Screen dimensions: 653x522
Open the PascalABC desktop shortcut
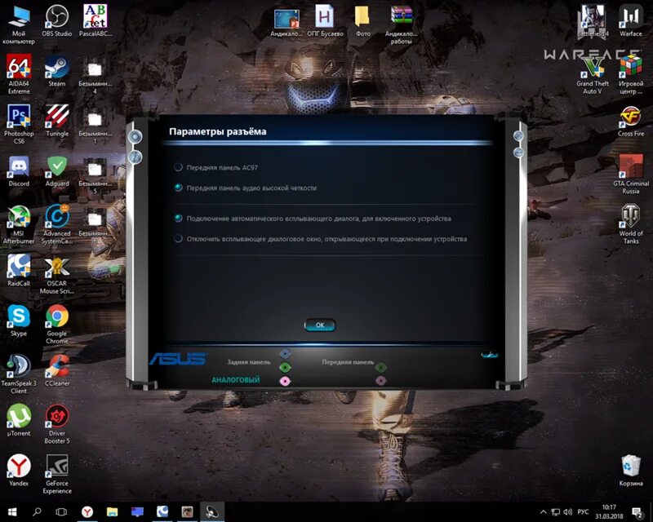pos(96,20)
